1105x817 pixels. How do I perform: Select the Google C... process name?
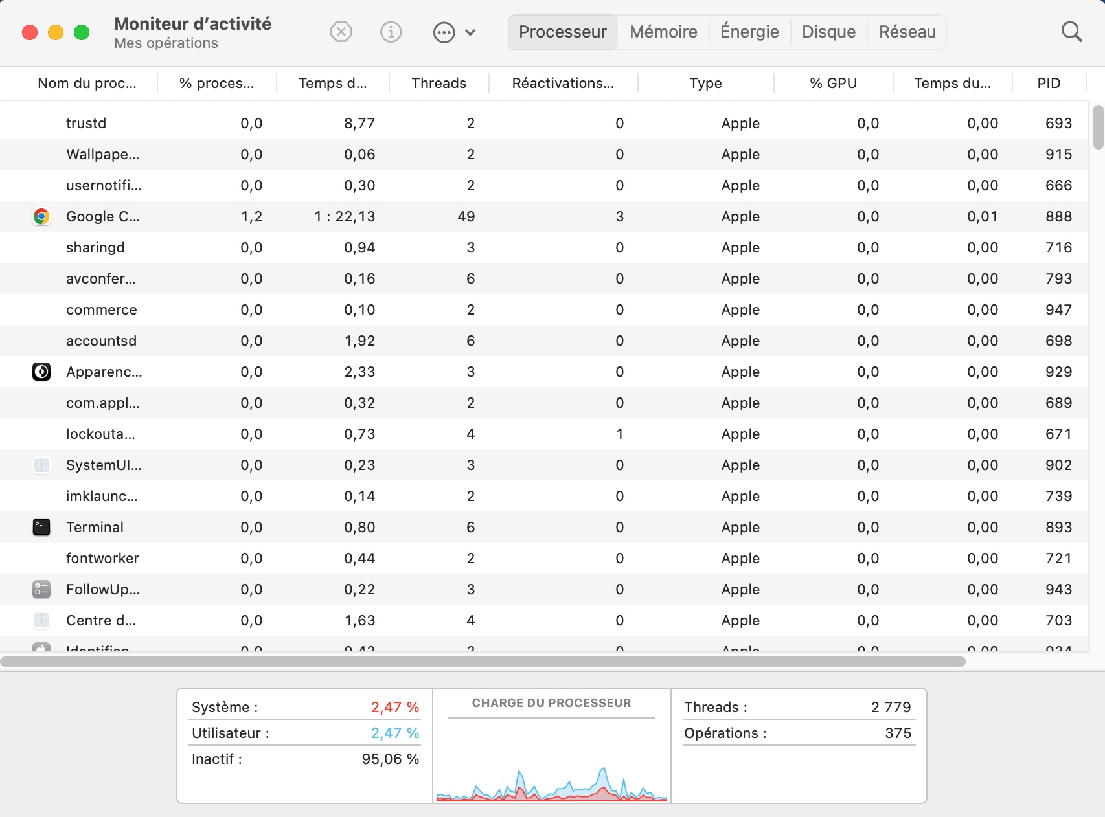103,217
